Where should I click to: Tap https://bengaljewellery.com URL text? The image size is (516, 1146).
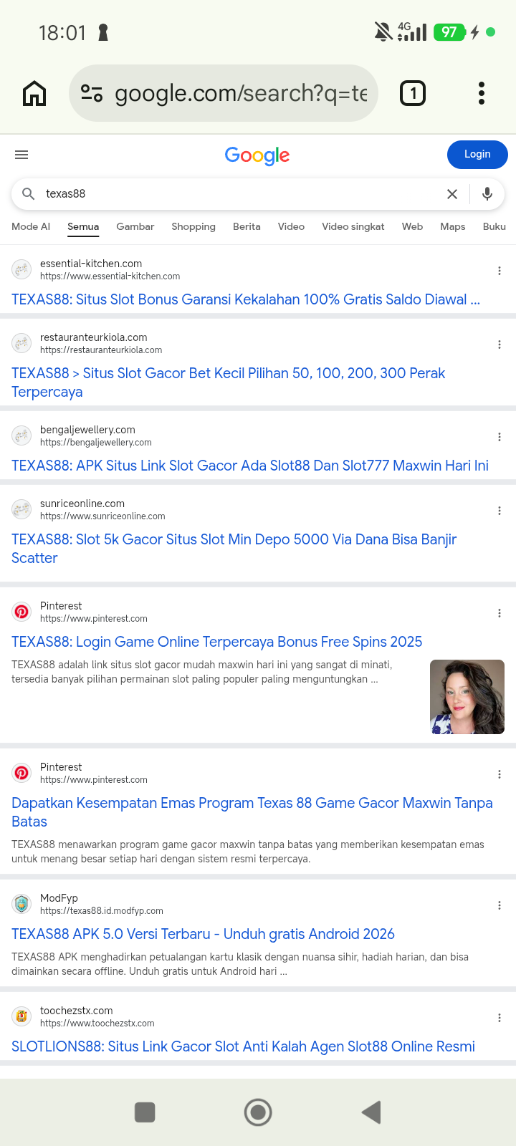[96, 443]
